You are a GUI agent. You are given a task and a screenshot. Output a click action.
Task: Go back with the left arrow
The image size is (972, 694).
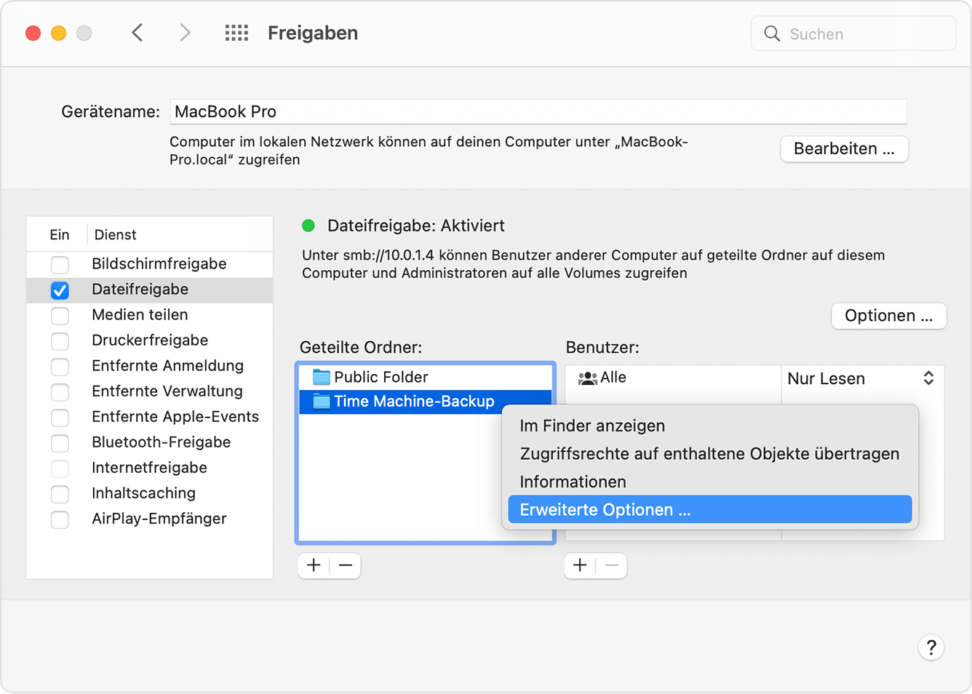[x=137, y=33]
